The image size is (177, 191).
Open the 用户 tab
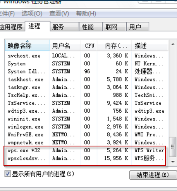tap(138, 27)
